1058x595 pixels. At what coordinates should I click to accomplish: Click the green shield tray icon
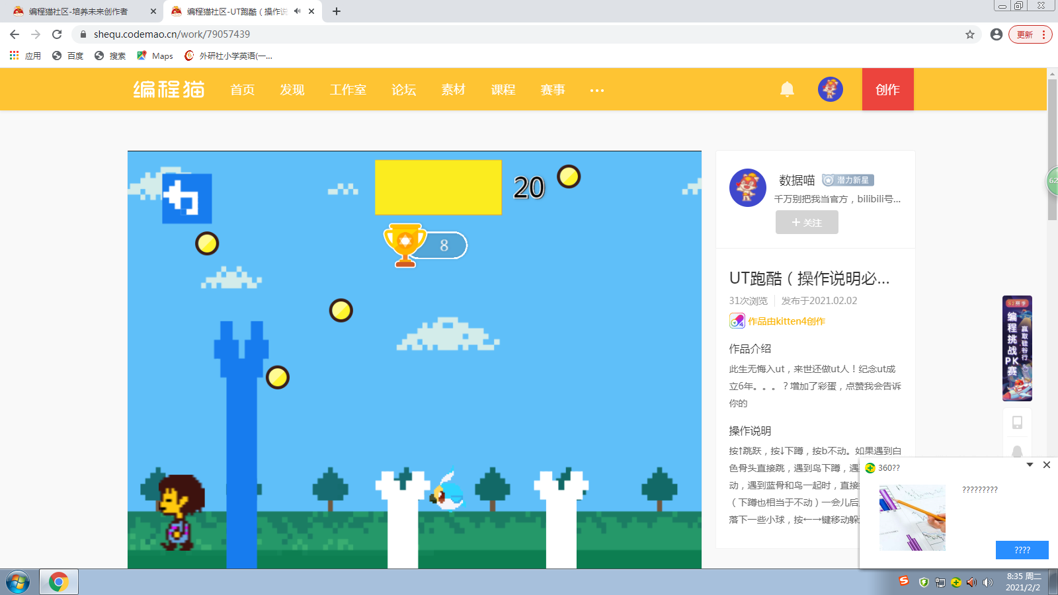924,582
